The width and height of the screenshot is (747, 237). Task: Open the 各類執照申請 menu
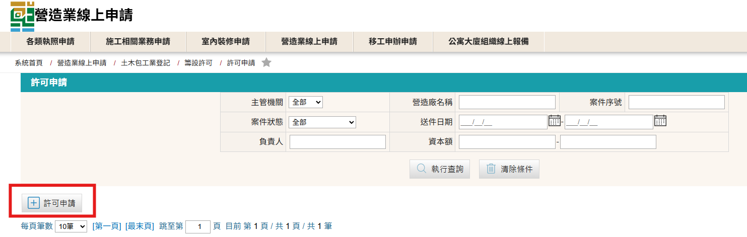tap(50, 42)
